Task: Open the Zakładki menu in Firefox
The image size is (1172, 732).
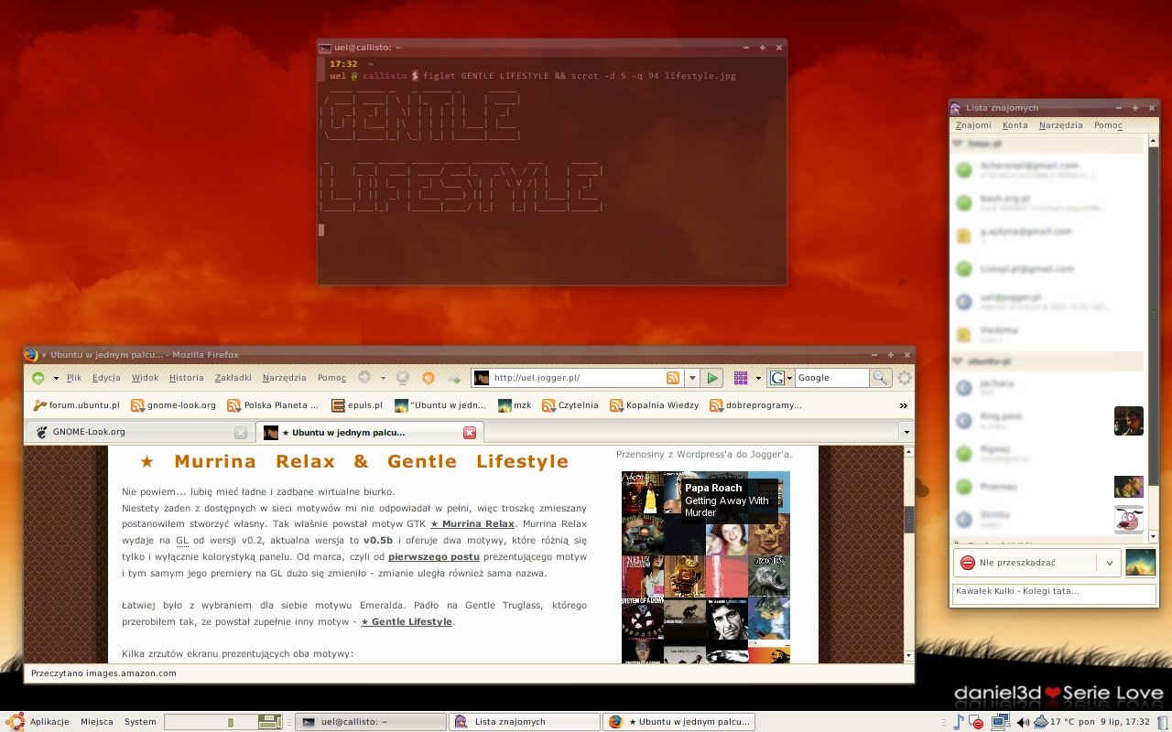Action: (233, 378)
